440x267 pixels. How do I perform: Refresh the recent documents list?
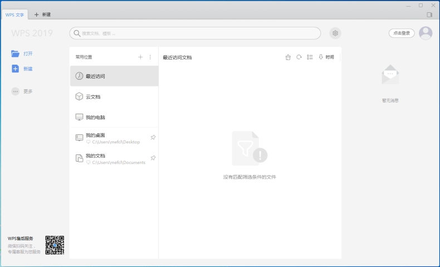[x=299, y=57]
